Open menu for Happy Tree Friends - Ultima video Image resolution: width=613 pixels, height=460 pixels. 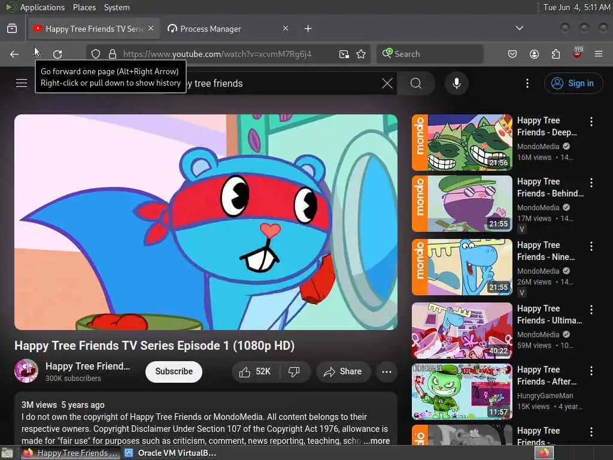point(591,310)
